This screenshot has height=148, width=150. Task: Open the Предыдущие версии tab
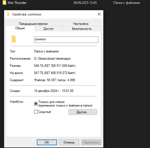tap(33, 24)
